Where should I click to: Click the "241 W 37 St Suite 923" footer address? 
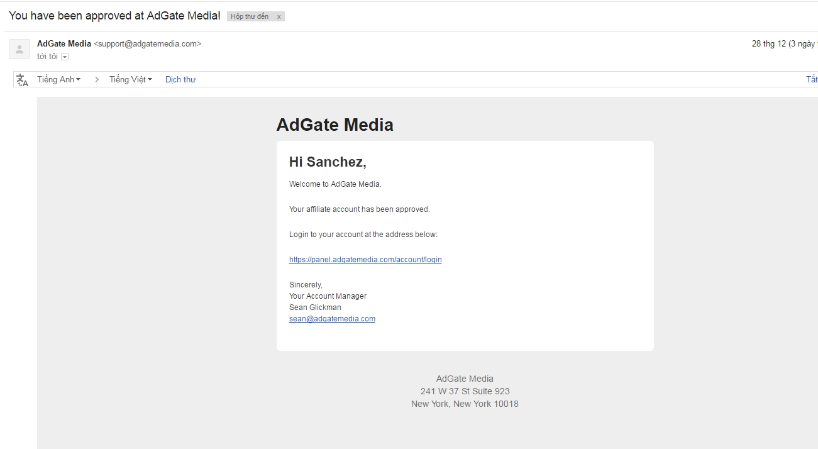pos(465,391)
